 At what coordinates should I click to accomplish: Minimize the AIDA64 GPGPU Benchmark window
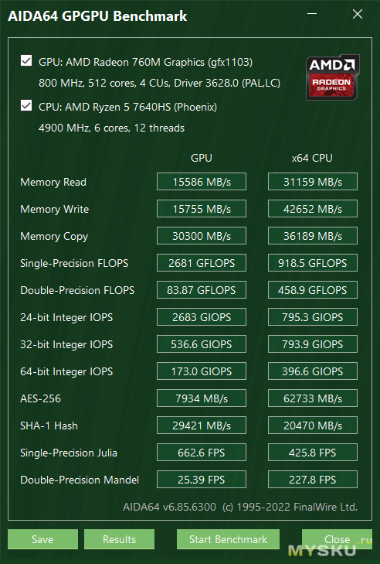(x=312, y=14)
